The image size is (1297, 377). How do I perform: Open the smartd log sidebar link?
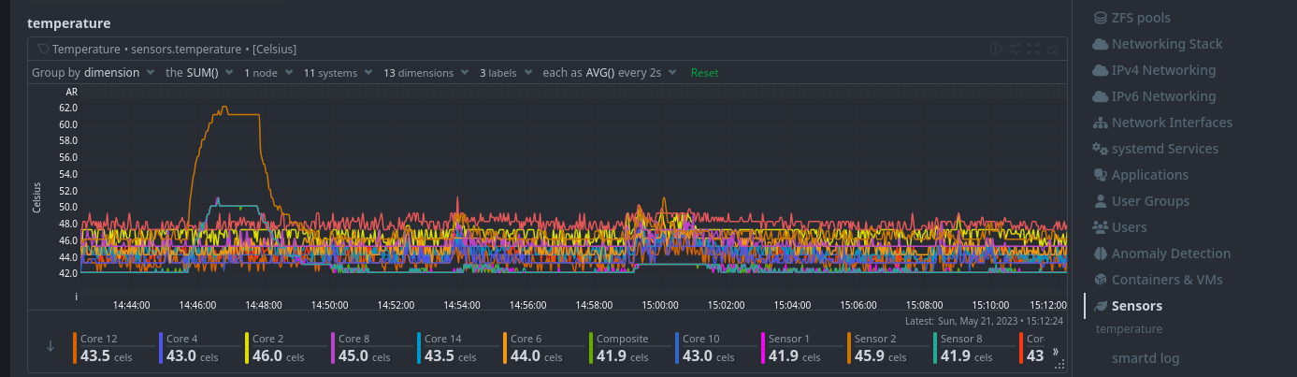pos(1145,357)
